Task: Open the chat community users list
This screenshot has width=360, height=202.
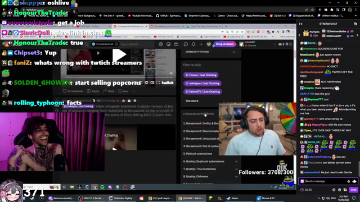Action: [x=355, y=24]
